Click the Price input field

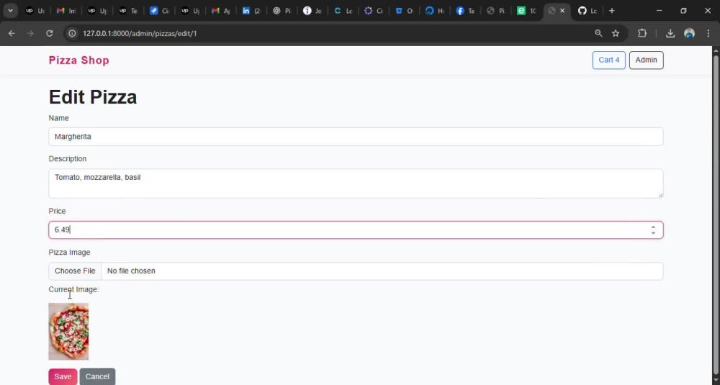tap(356, 230)
